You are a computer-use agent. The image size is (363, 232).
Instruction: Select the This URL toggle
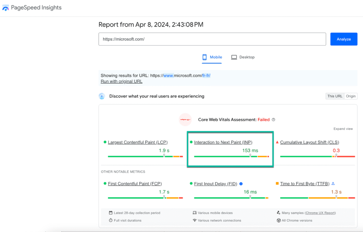coord(335,96)
